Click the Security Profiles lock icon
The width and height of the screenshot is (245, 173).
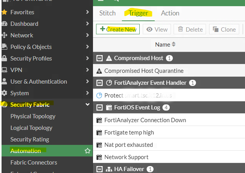click(x=4, y=58)
